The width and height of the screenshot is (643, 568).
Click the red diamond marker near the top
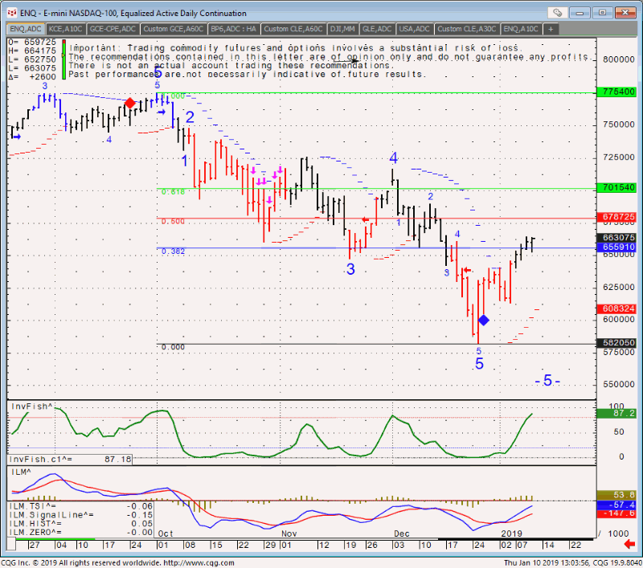[130, 103]
